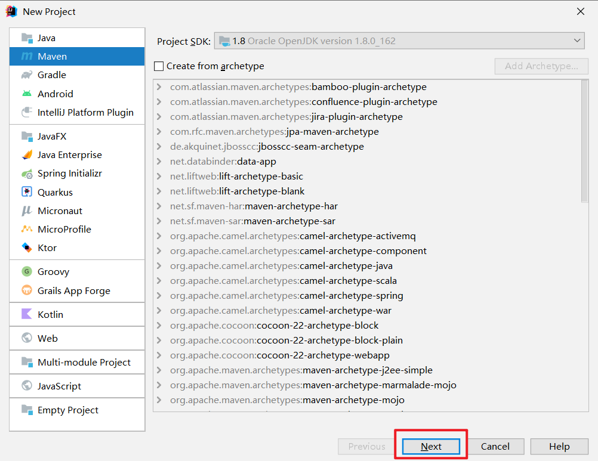598x461 pixels.
Task: Click the Maven 'm' icon
Action: tap(27, 57)
